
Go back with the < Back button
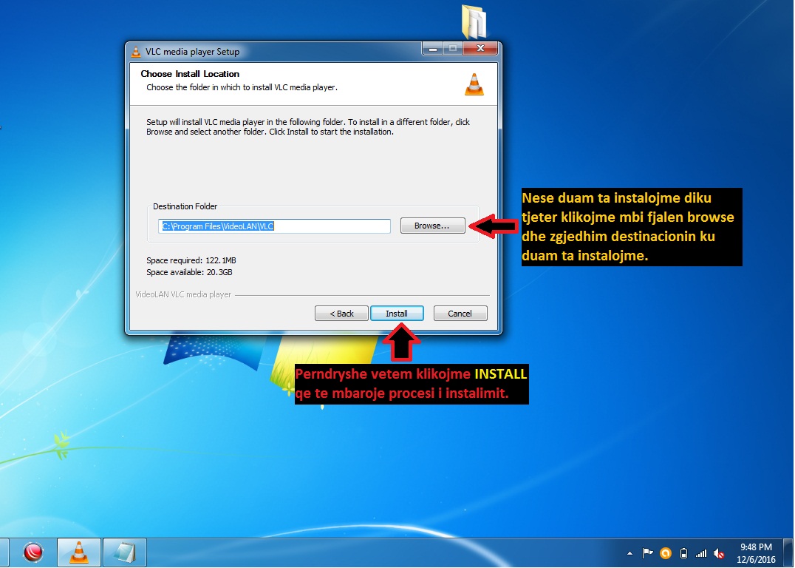(x=341, y=314)
